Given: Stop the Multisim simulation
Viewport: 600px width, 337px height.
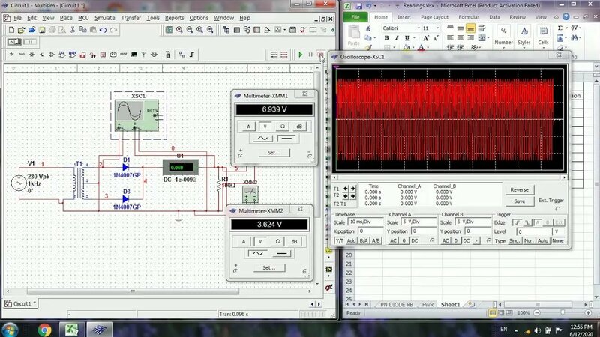Looking at the screenshot, I should [321, 55].
